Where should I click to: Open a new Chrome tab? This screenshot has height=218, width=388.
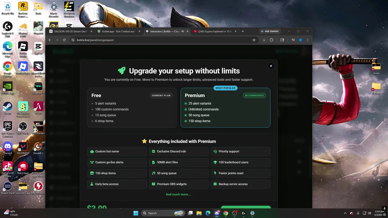pos(243,31)
